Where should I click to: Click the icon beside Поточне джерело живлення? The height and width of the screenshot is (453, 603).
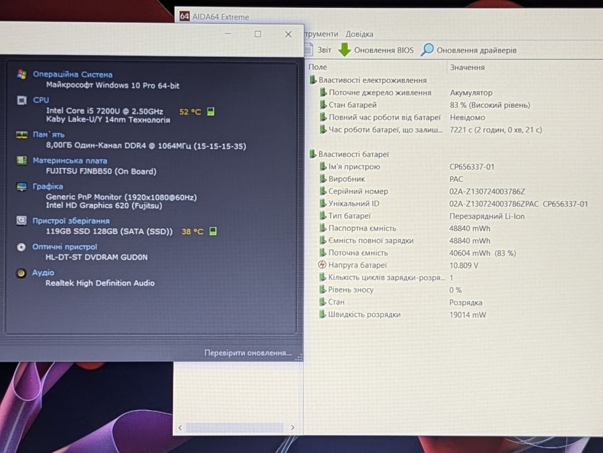(323, 92)
